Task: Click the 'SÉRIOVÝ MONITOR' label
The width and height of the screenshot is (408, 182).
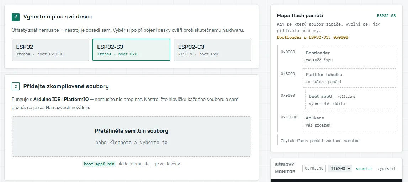Action: pos(285,168)
